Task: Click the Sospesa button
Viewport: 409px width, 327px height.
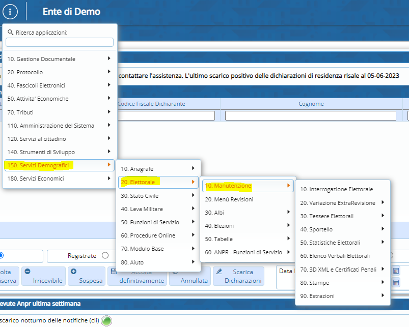Action: coord(87,276)
